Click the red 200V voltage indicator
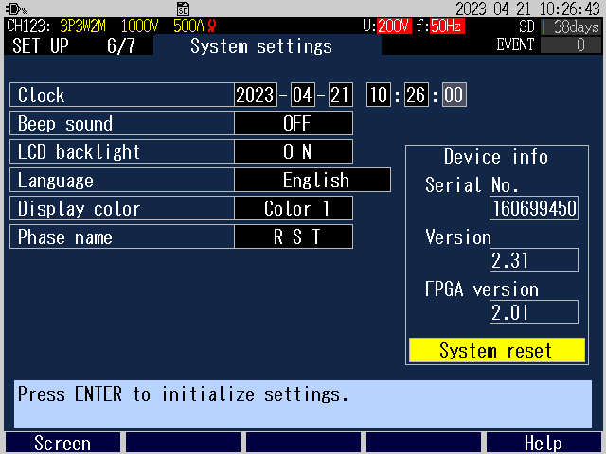 [394, 26]
